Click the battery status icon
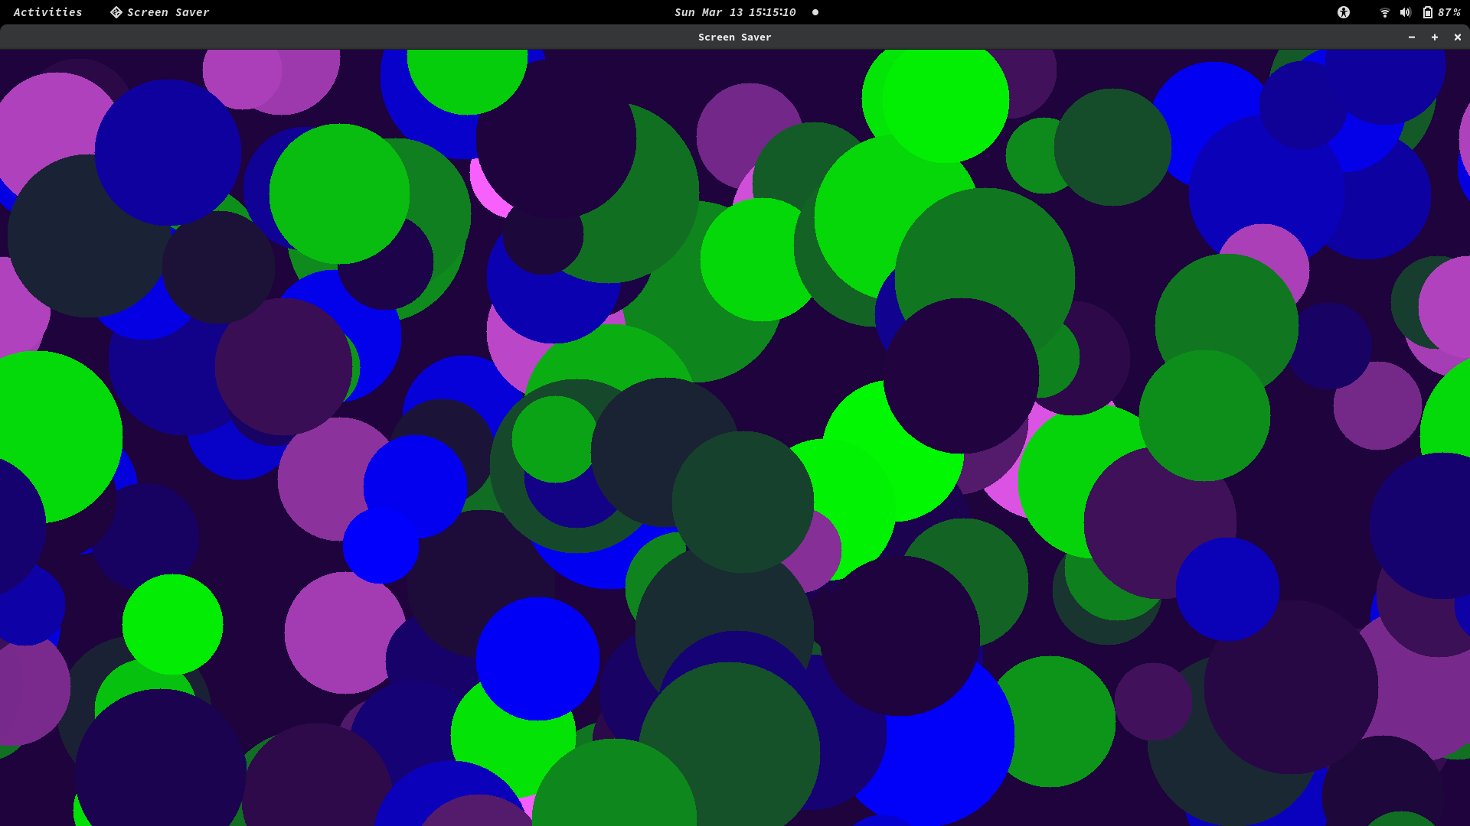The width and height of the screenshot is (1470, 826). [x=1428, y=12]
